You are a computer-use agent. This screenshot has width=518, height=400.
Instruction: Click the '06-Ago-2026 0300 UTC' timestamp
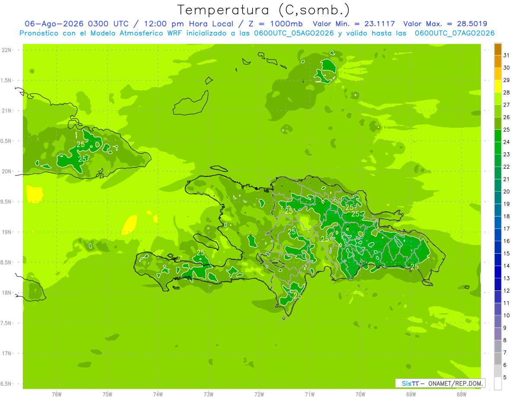pyautogui.click(x=76, y=24)
